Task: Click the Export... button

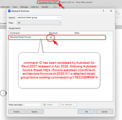Action: click(35, 112)
